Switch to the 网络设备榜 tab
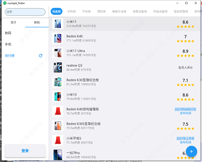 (160, 11)
